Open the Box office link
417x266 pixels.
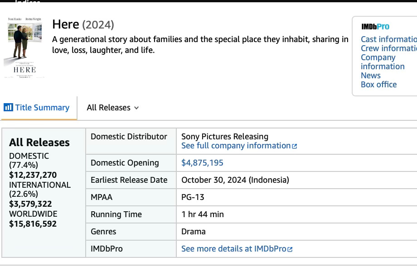coord(379,85)
